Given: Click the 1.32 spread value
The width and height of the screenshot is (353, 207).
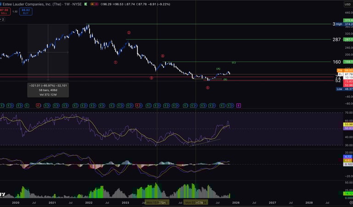Looking at the screenshot, I should (15, 11).
